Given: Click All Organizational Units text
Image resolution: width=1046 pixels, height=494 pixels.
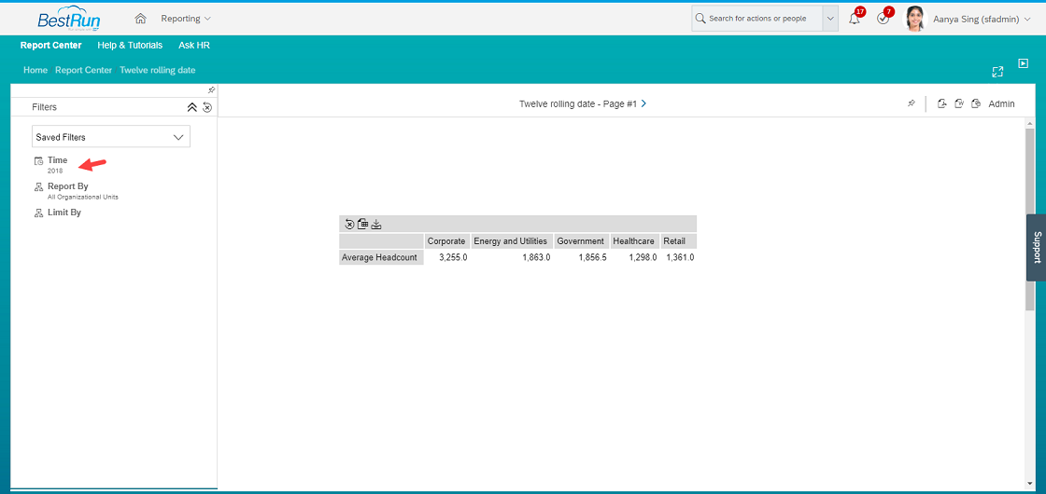Looking at the screenshot, I should click(83, 197).
